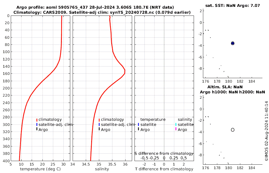Click 'temperature' legend heading in difference panel

coord(153,120)
